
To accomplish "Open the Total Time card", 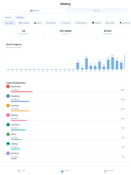I will [65, 32].
